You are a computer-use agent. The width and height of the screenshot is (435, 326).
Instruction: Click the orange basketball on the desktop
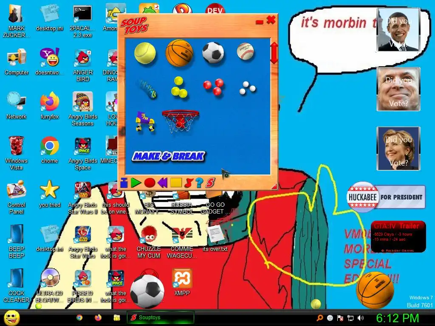pos(375,289)
